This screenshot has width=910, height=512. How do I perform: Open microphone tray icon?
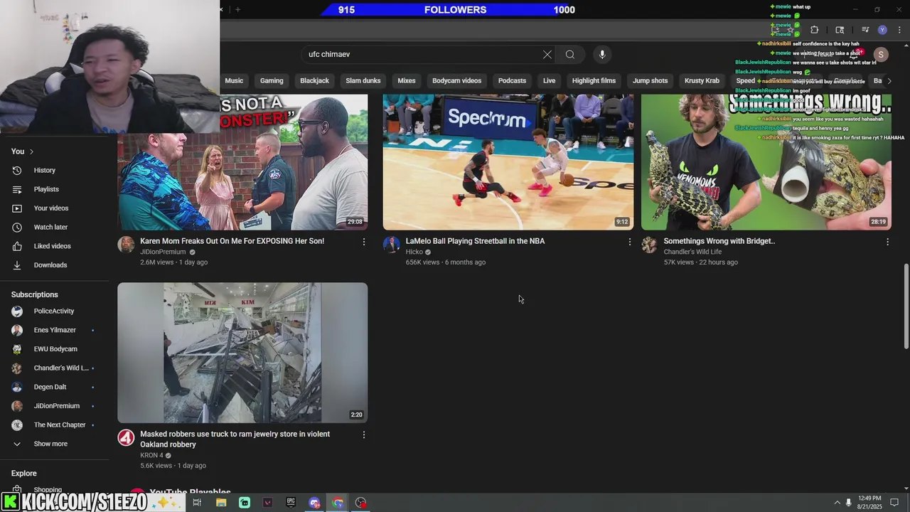(x=848, y=503)
